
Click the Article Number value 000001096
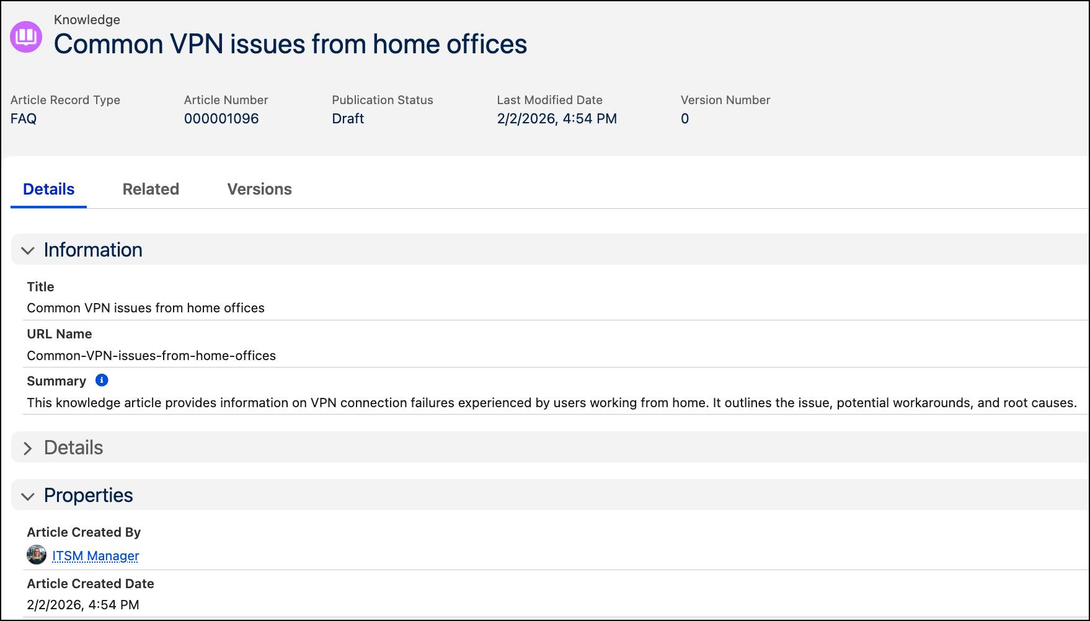point(221,118)
